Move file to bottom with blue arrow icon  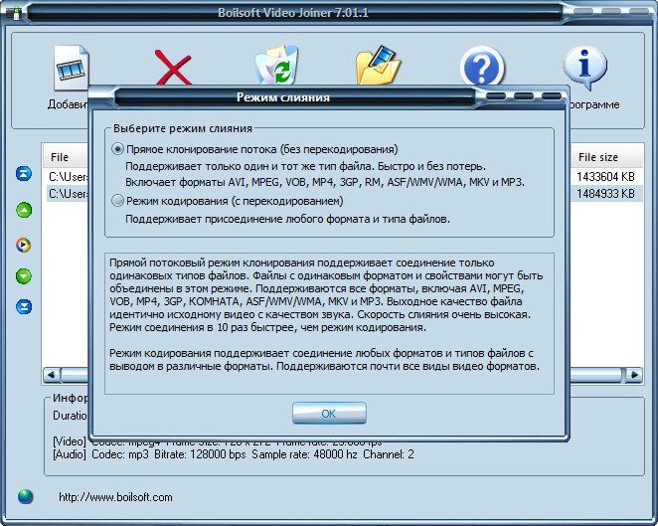tap(24, 306)
